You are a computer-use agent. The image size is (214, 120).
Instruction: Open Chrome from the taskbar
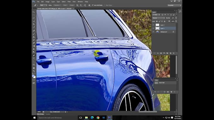98,118
